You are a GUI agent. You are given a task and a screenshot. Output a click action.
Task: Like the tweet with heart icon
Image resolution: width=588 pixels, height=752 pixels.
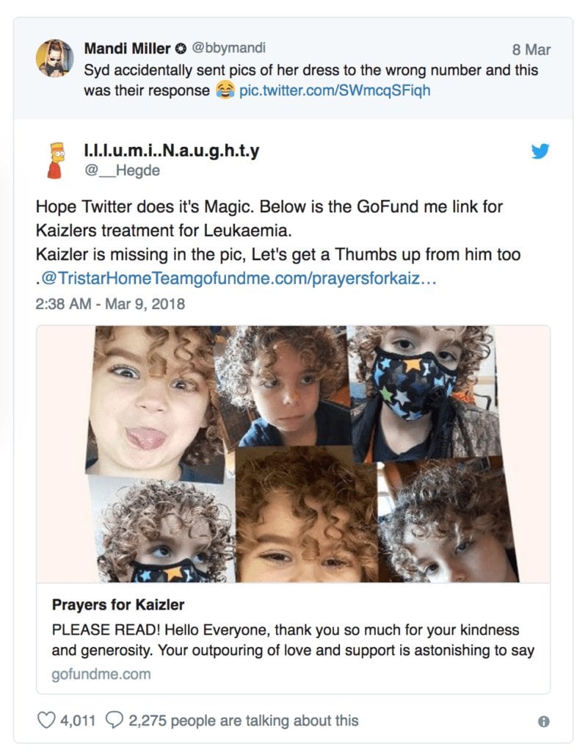pos(46,720)
